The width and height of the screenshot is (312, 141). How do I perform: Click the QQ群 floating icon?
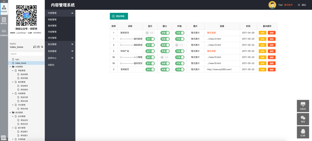[303, 132]
